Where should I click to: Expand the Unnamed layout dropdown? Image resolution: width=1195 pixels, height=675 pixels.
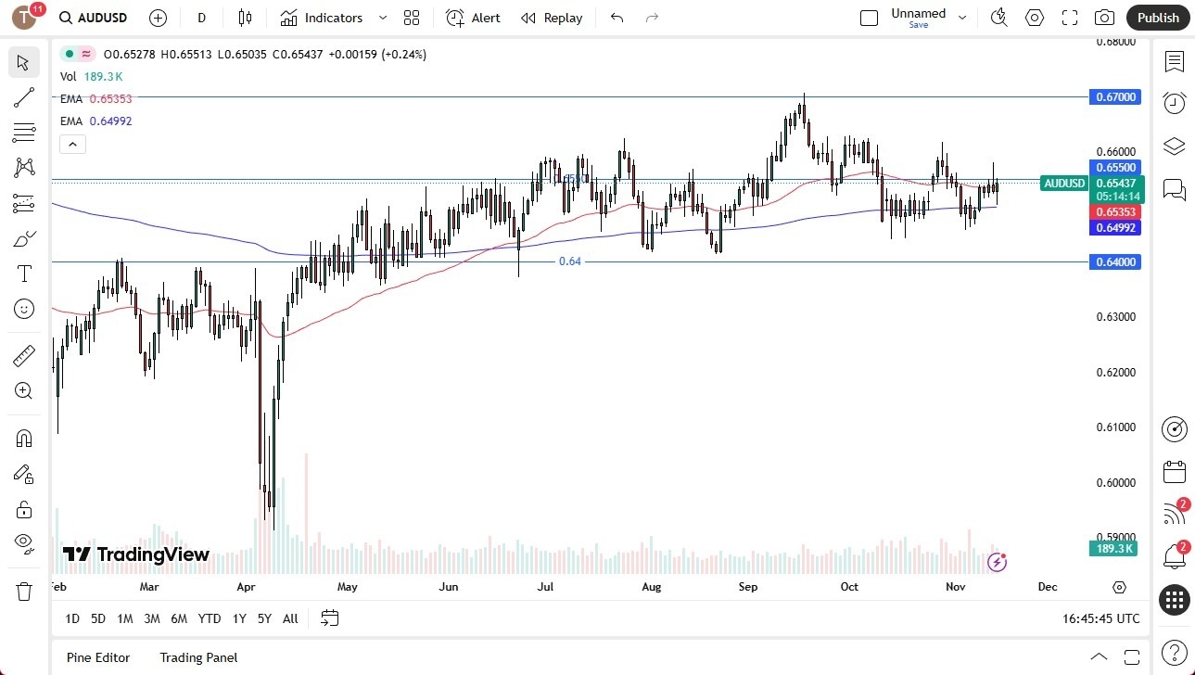click(962, 17)
